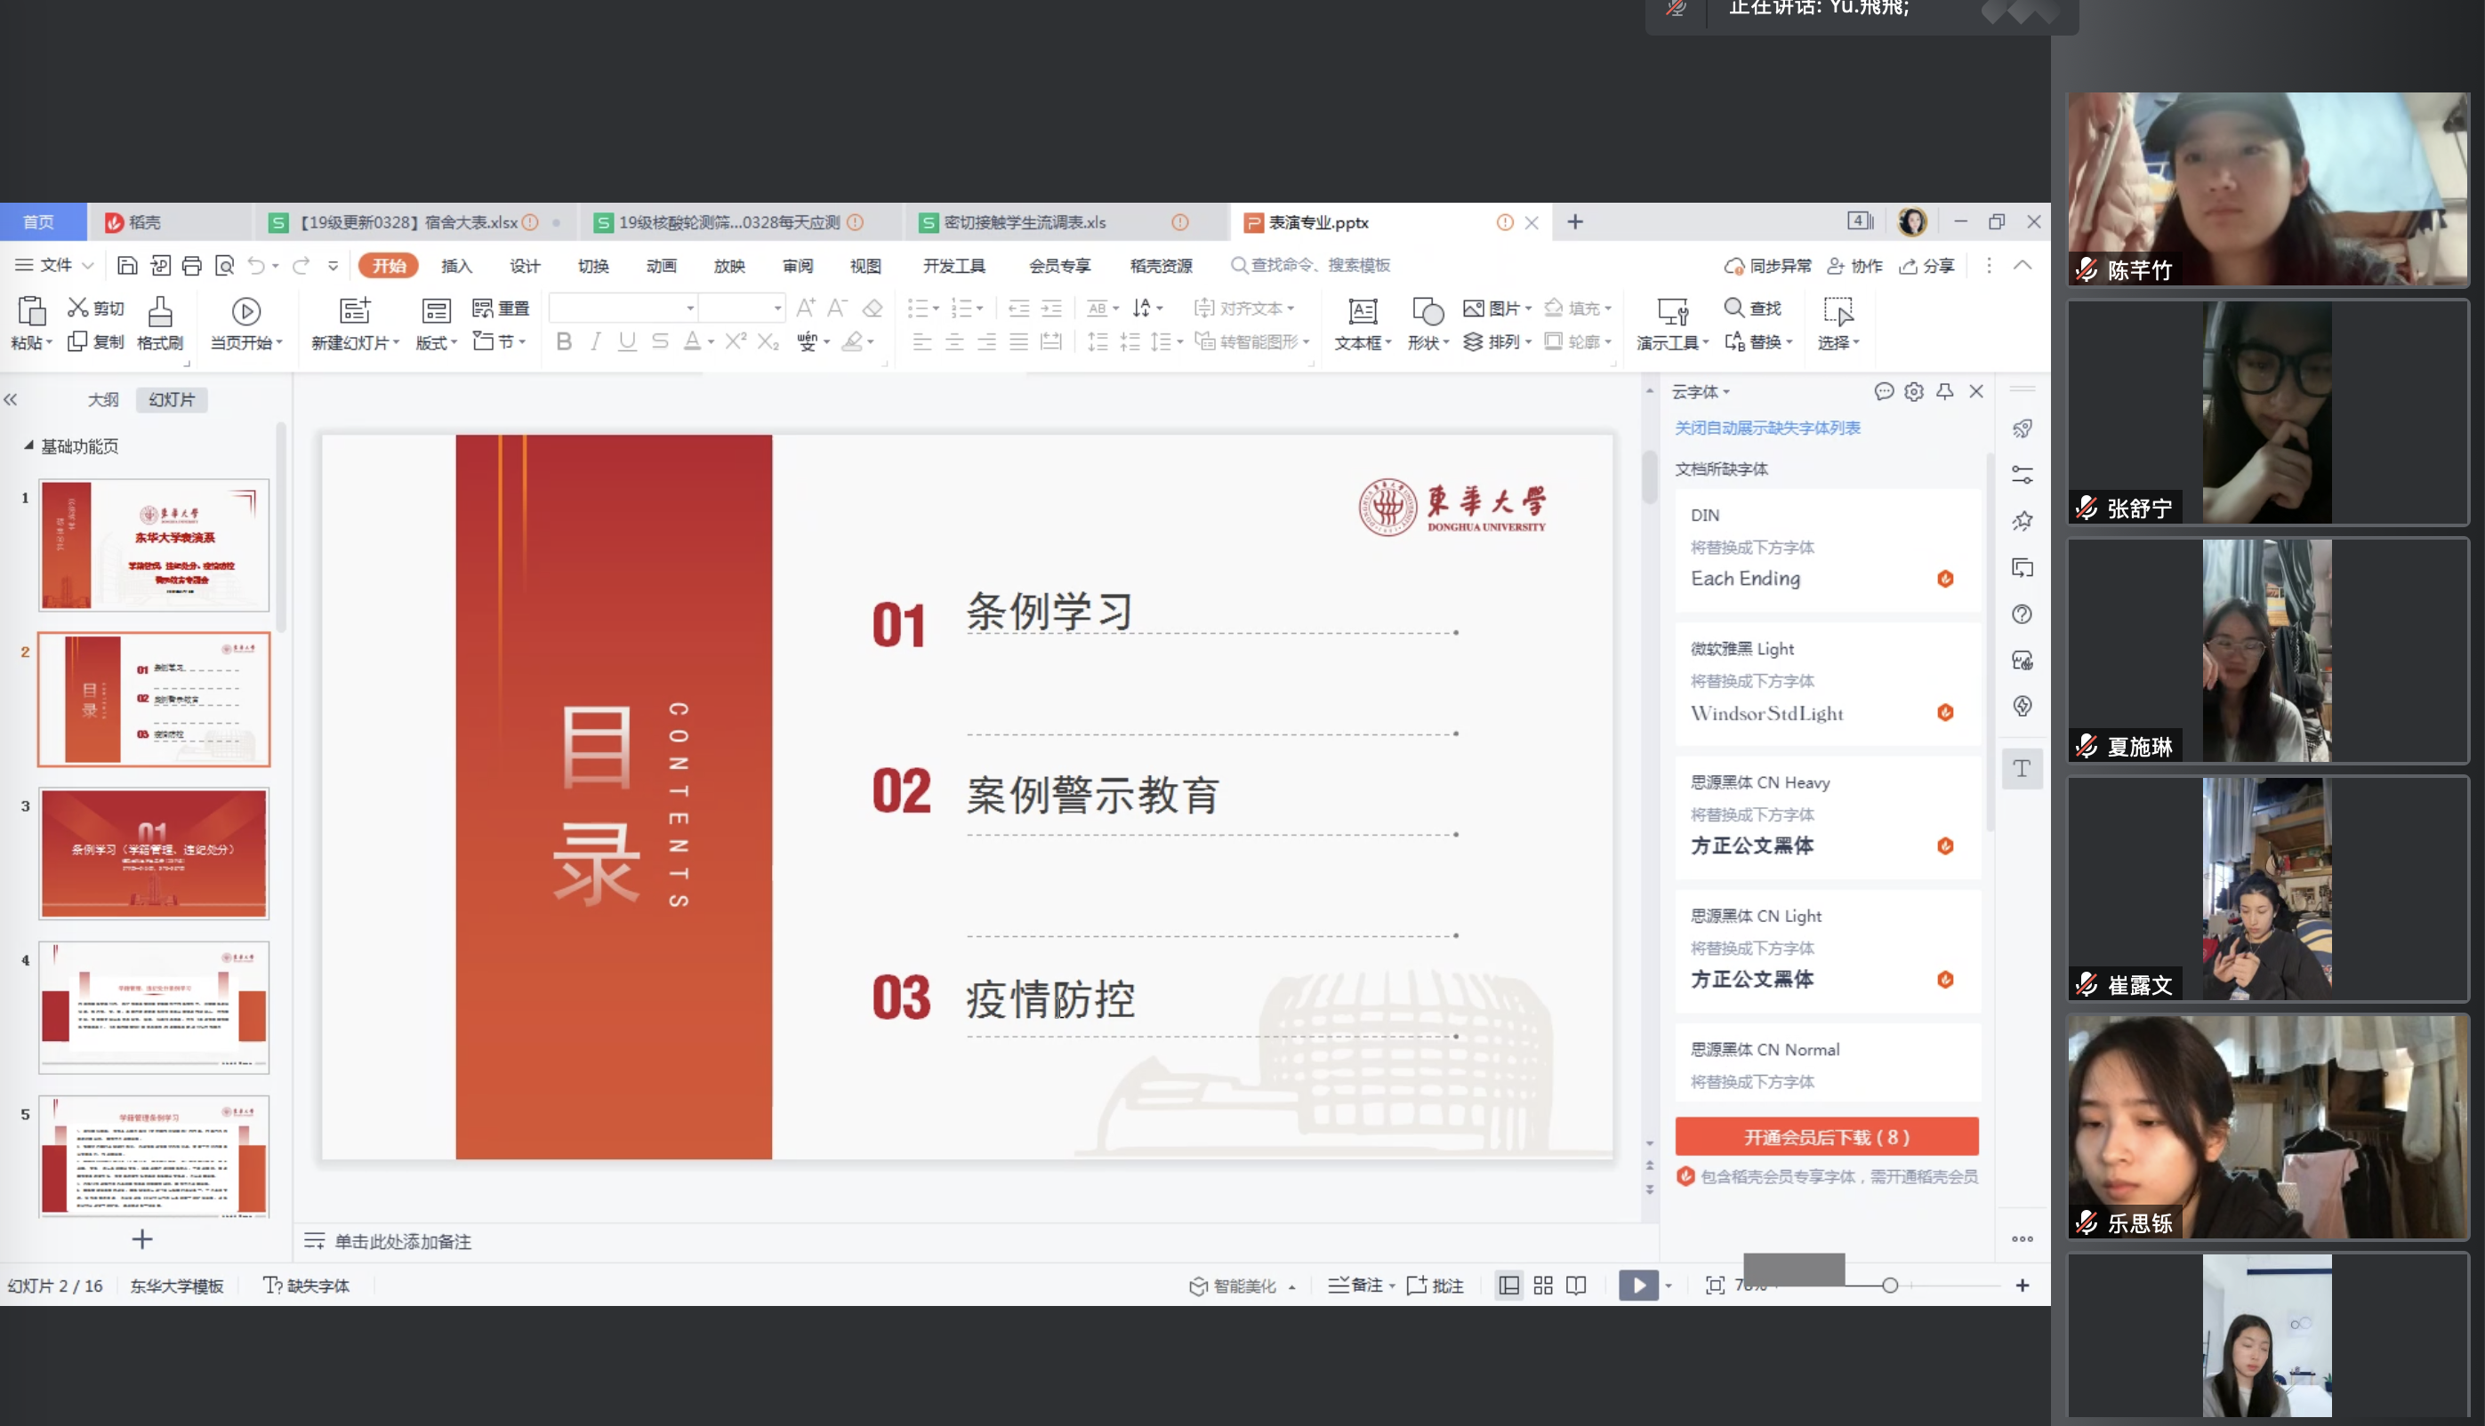Select slide 3 thumbnail in panel
This screenshot has width=2485, height=1426.
pyautogui.click(x=154, y=853)
